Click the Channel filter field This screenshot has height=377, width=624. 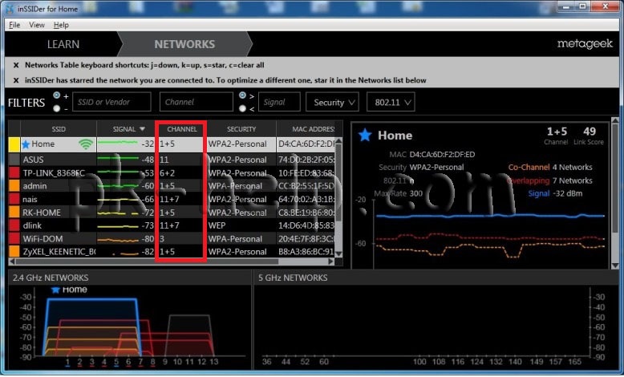point(197,102)
